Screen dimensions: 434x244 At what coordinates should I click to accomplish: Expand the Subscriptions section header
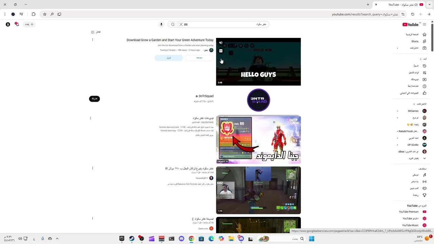pos(420,104)
